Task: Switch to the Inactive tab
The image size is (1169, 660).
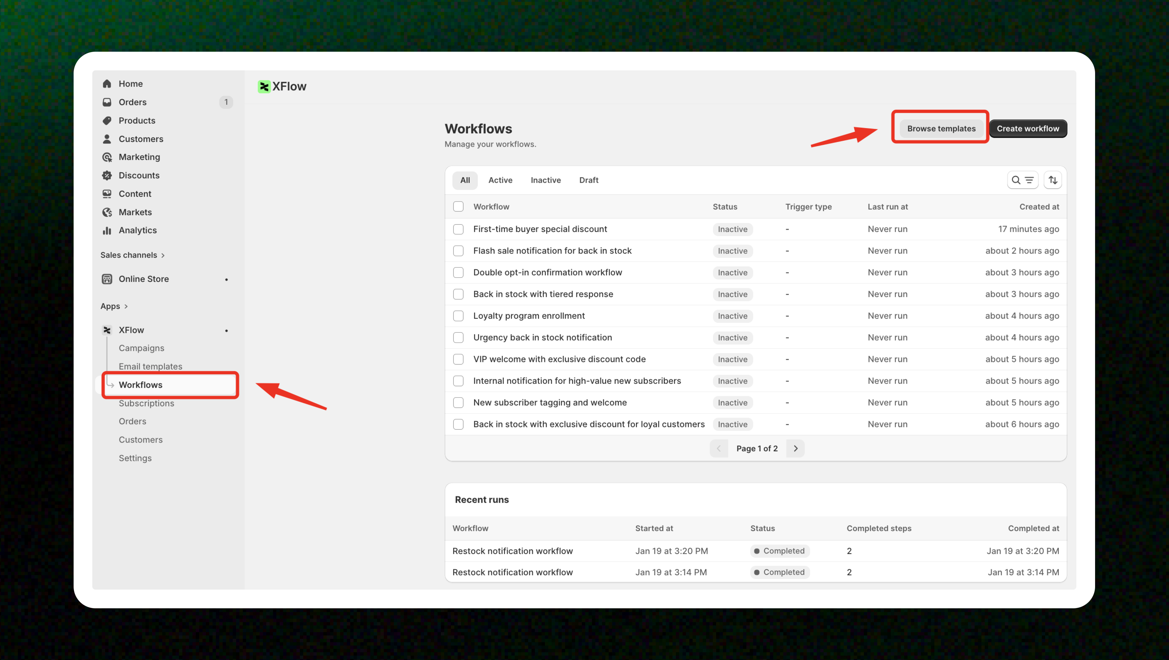Action: click(x=546, y=180)
